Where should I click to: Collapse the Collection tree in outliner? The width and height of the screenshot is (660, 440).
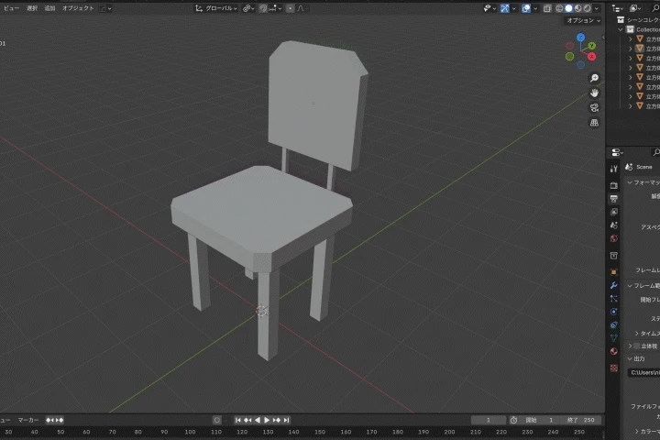point(621,29)
